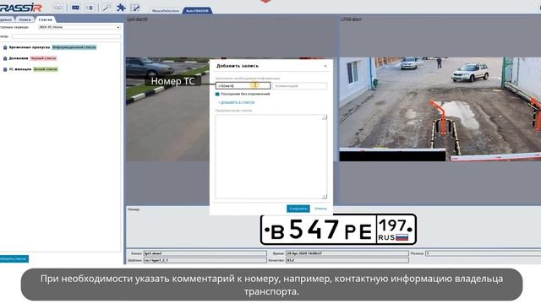Expand the available servers dropdown
Viewport: 541px width, 304px height.
pos(79,27)
